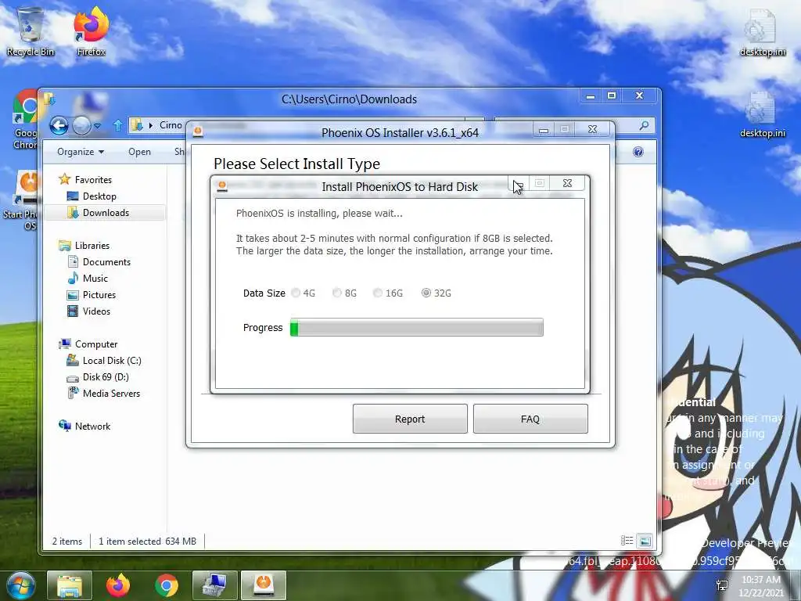The image size is (801, 601).
Task: Open the Organize menu dropdown
Action: click(81, 152)
